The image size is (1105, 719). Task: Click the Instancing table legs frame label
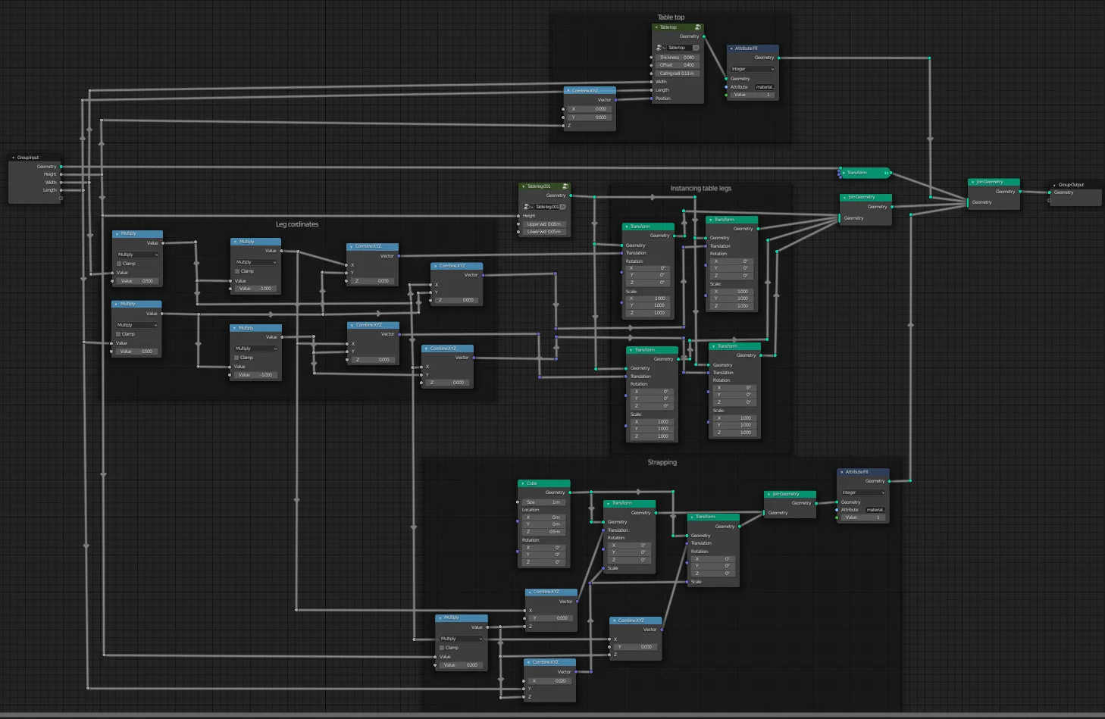[700, 189]
